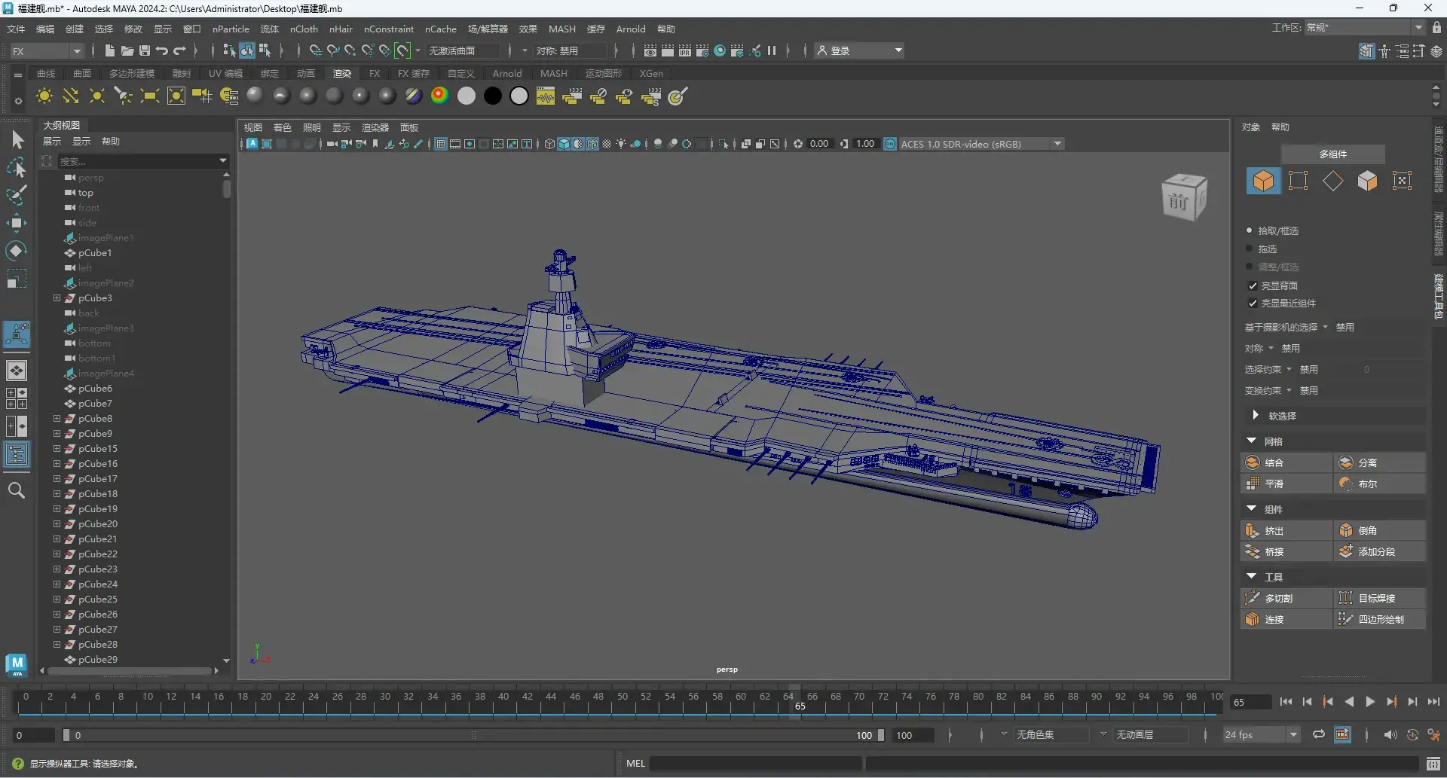
Task: Open the ACES color space dropdown
Action: pos(981,144)
